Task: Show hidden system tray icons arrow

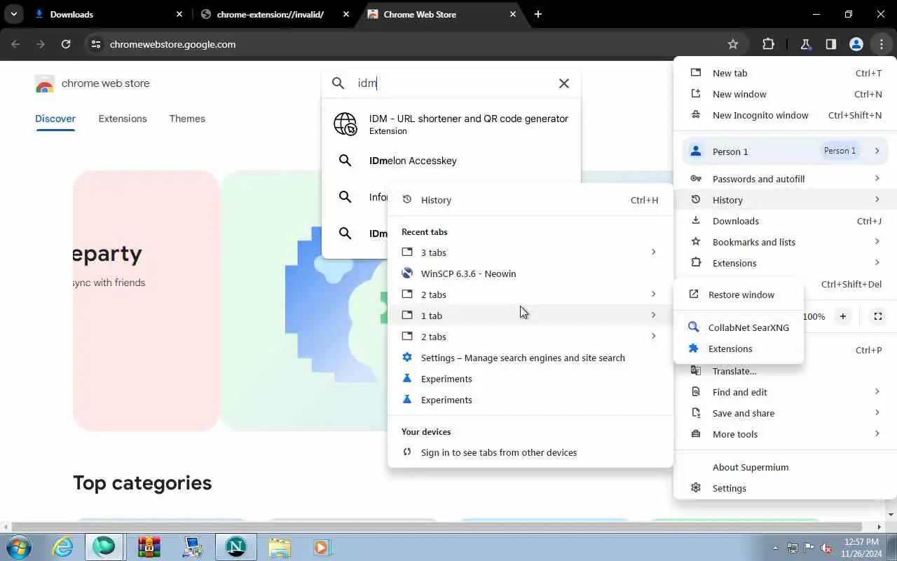Action: coord(775,548)
